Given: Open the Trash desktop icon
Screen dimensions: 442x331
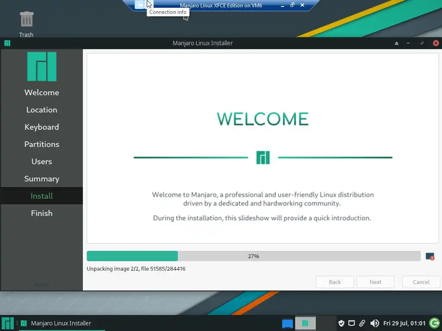Looking at the screenshot, I should click(x=26, y=24).
